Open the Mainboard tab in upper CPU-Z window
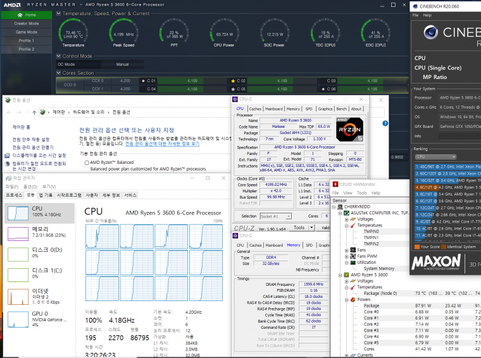This screenshot has width=481, height=358. [274, 109]
